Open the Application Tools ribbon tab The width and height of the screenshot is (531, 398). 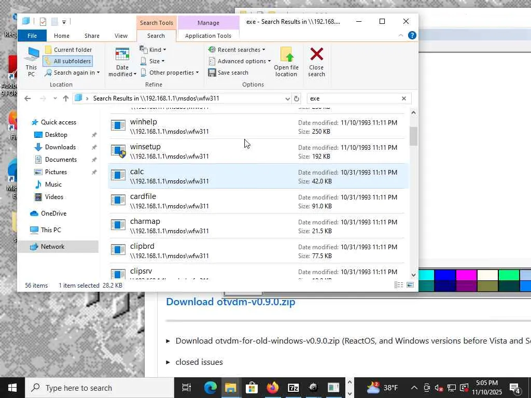click(208, 36)
